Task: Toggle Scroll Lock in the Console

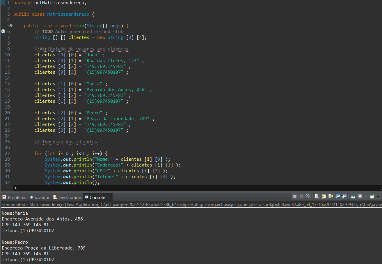Action: pyautogui.click(x=324, y=196)
